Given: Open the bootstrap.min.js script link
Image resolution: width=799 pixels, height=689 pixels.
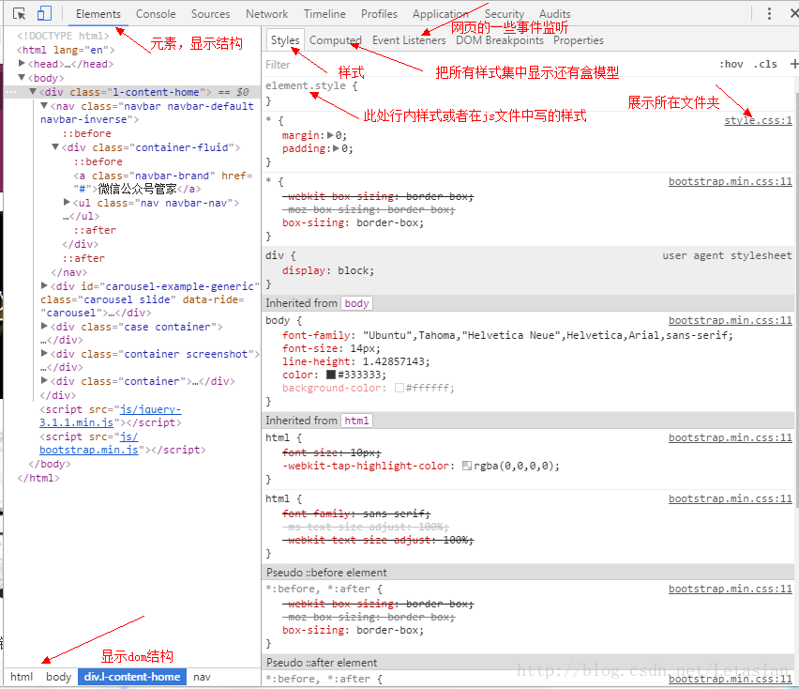Looking at the screenshot, I should click(x=89, y=443).
